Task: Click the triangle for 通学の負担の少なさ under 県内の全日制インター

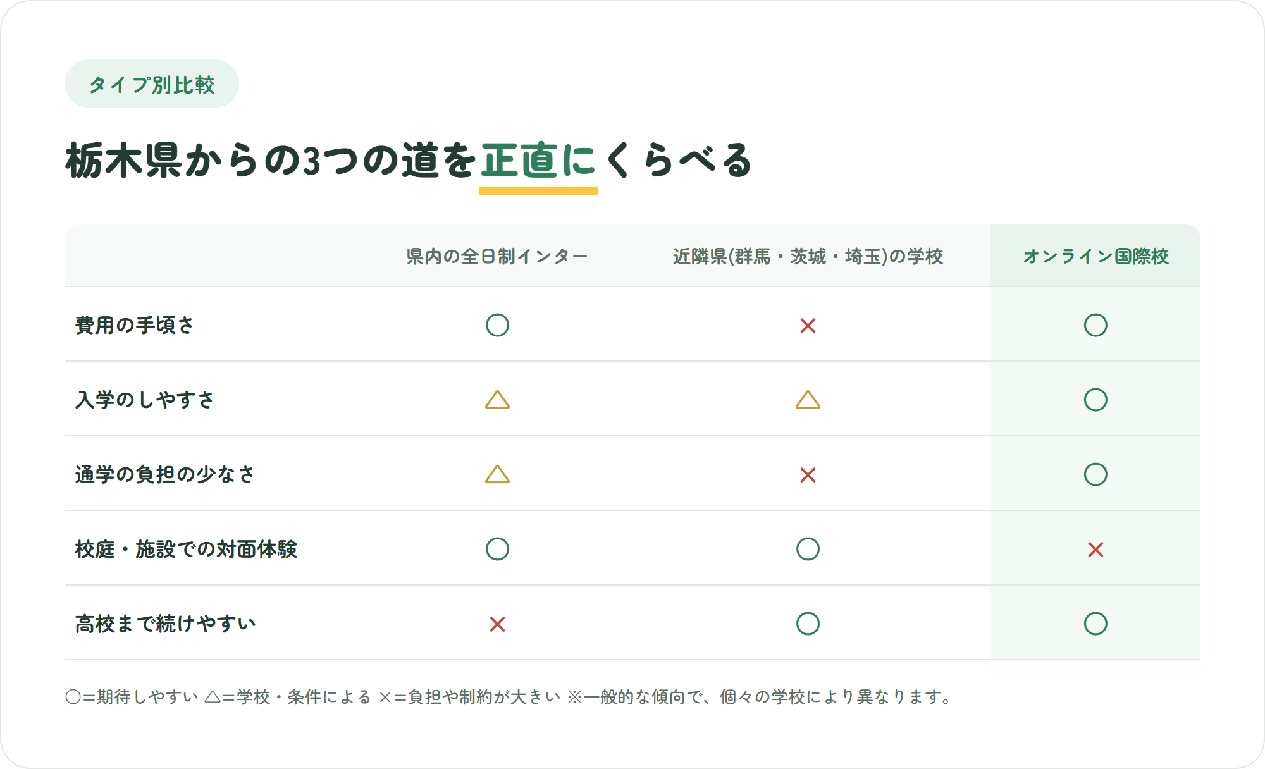Action: tap(497, 474)
